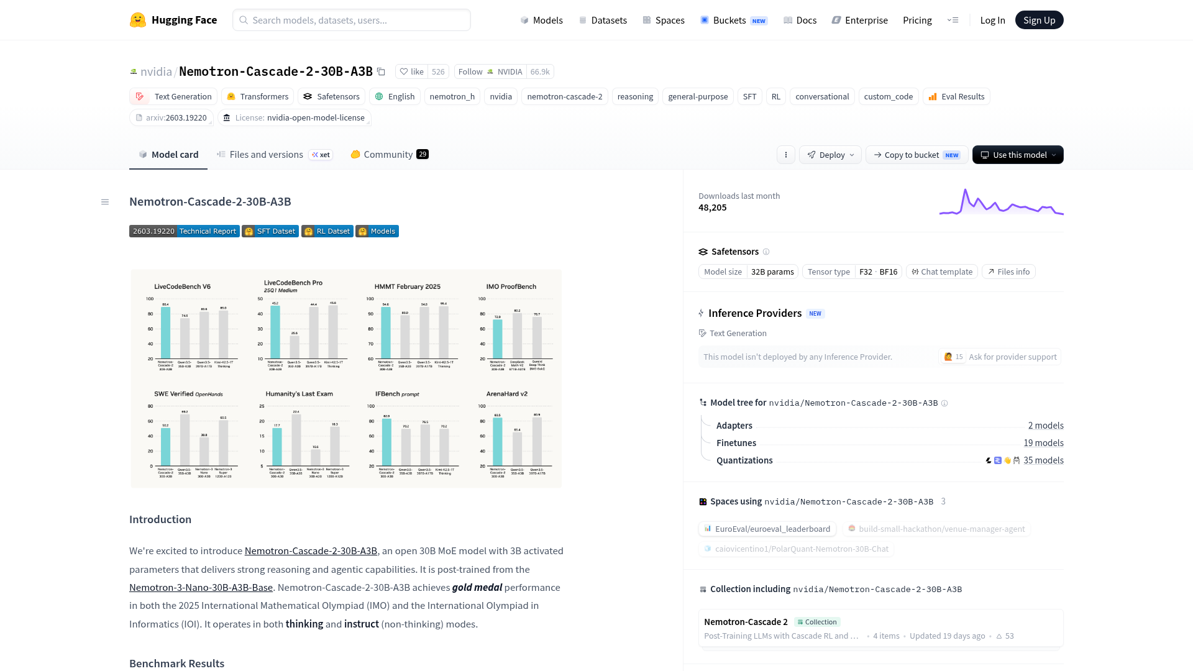Open the navigation overflow menu icon
The height and width of the screenshot is (671, 1193).
pos(953,20)
